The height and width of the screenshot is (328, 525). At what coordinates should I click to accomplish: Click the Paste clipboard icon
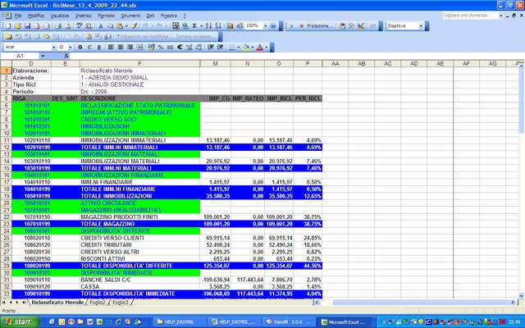click(120, 25)
